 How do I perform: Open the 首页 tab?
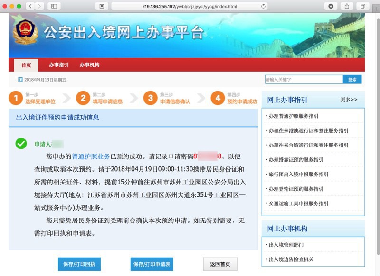pos(26,65)
